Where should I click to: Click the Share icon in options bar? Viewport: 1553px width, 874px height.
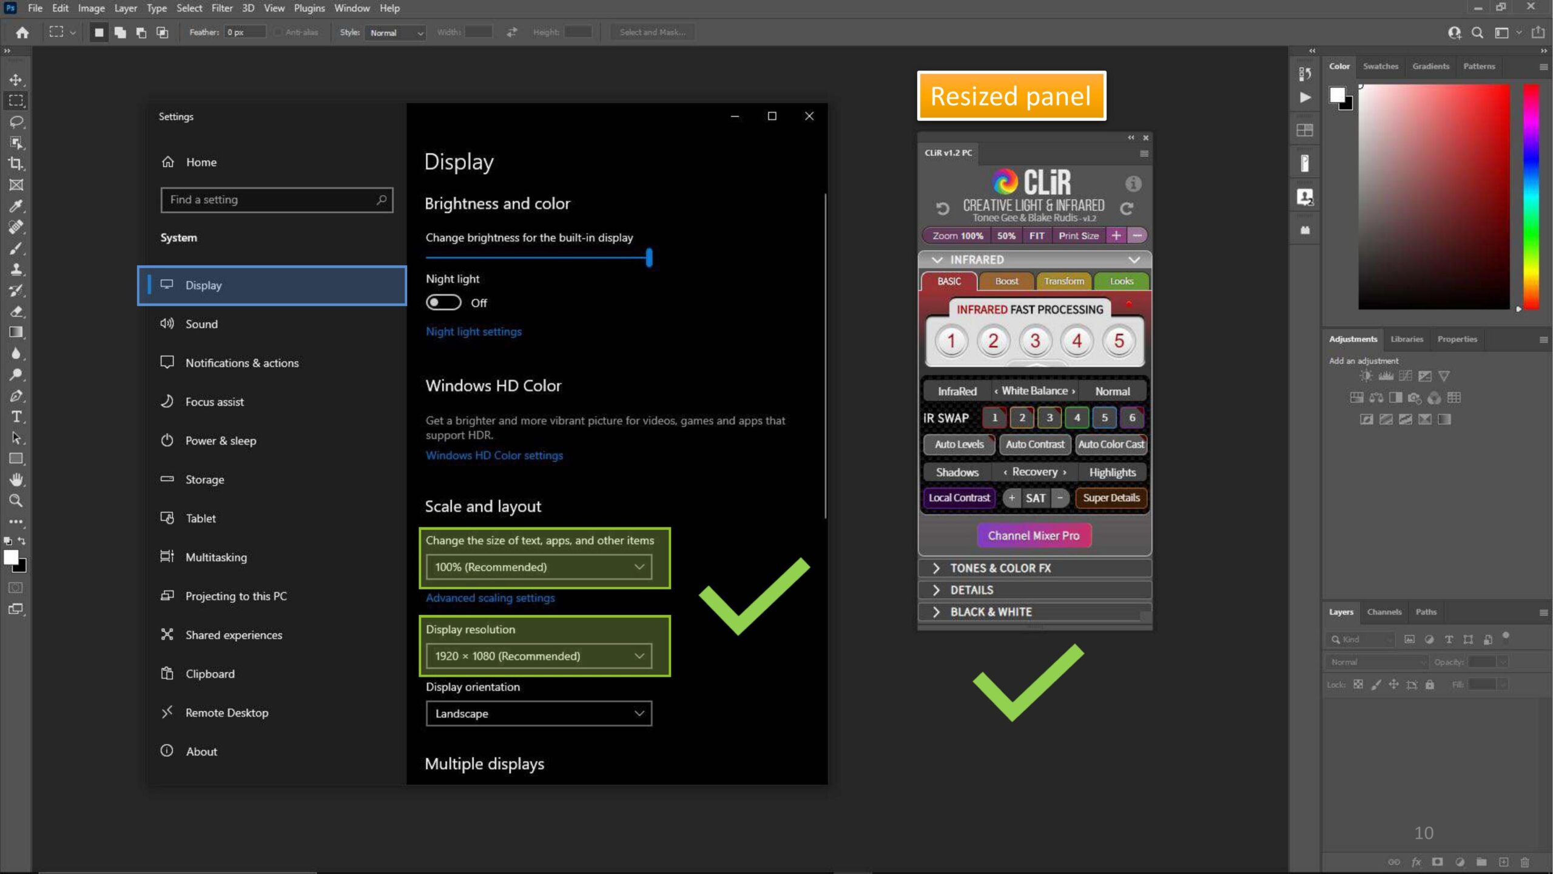[1538, 32]
